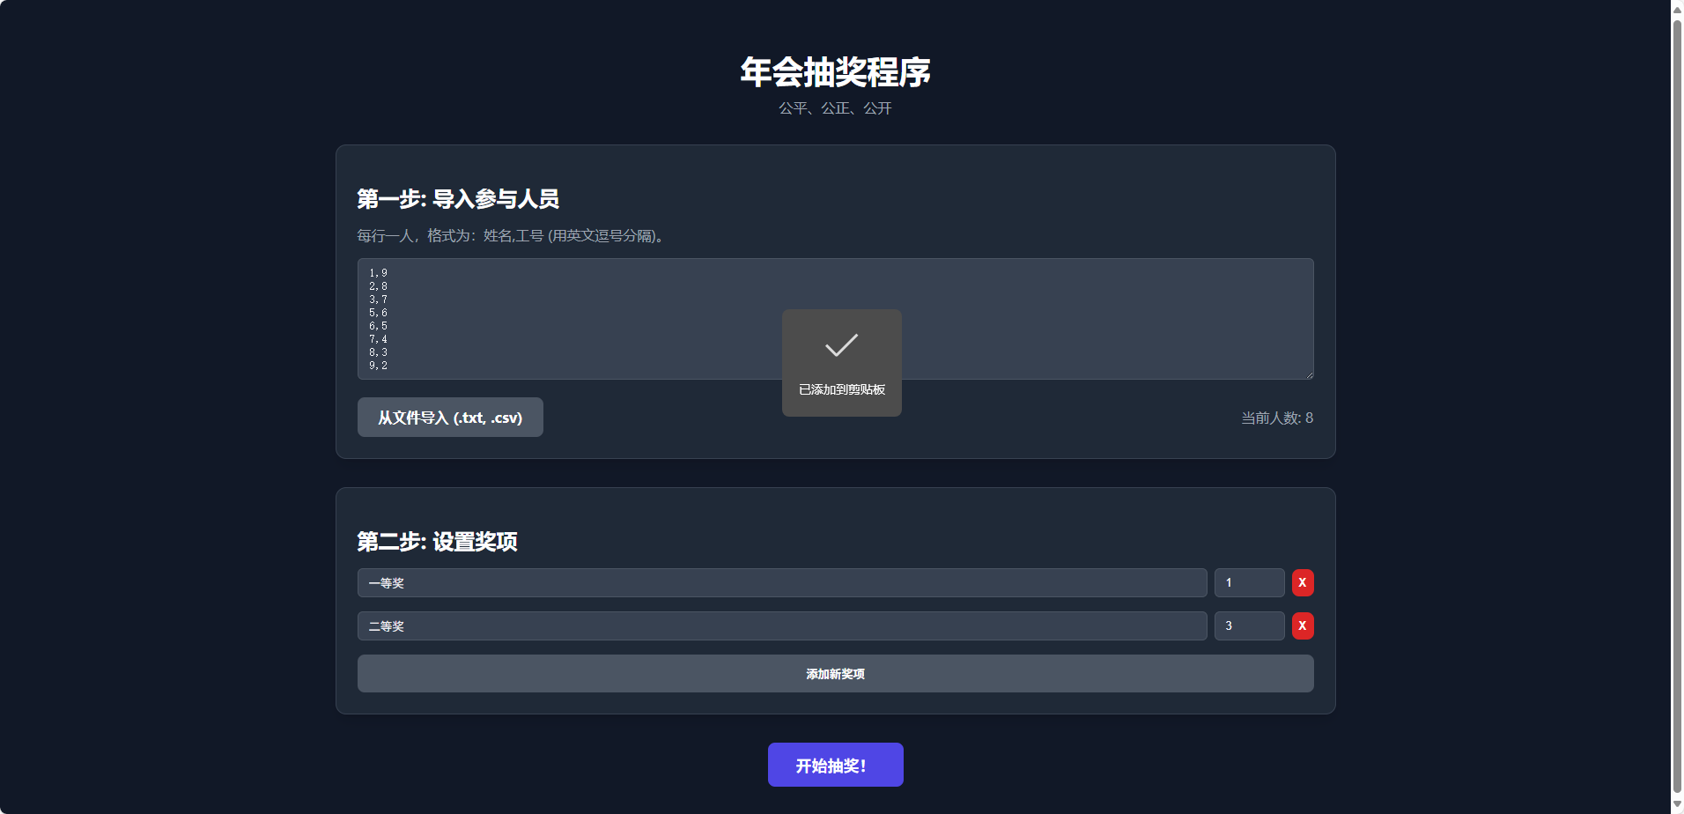
Task: Click red X to delete 二等奖 prize
Action: tap(1304, 625)
